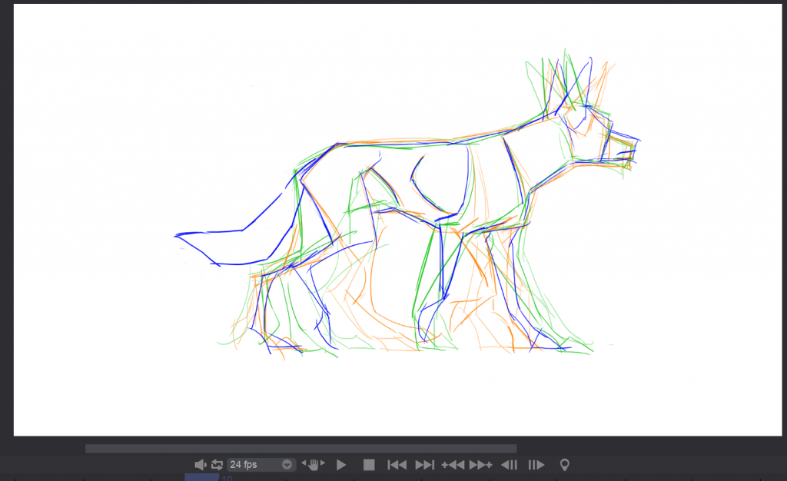Open the fps dropdown arrow
The width and height of the screenshot is (787, 481).
(x=287, y=465)
